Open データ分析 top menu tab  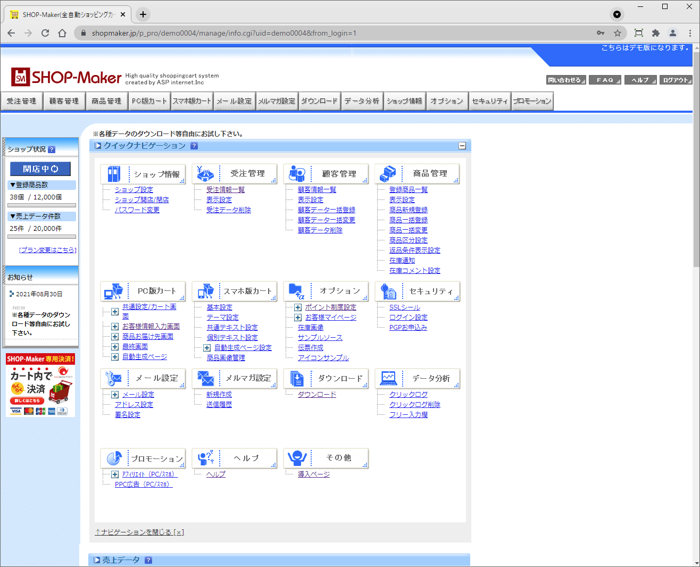(362, 101)
